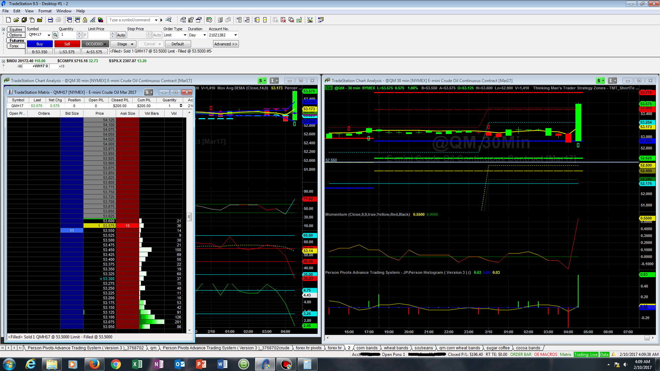660x371 pixels.
Task: Click the Advanced >> button
Action: (225, 44)
